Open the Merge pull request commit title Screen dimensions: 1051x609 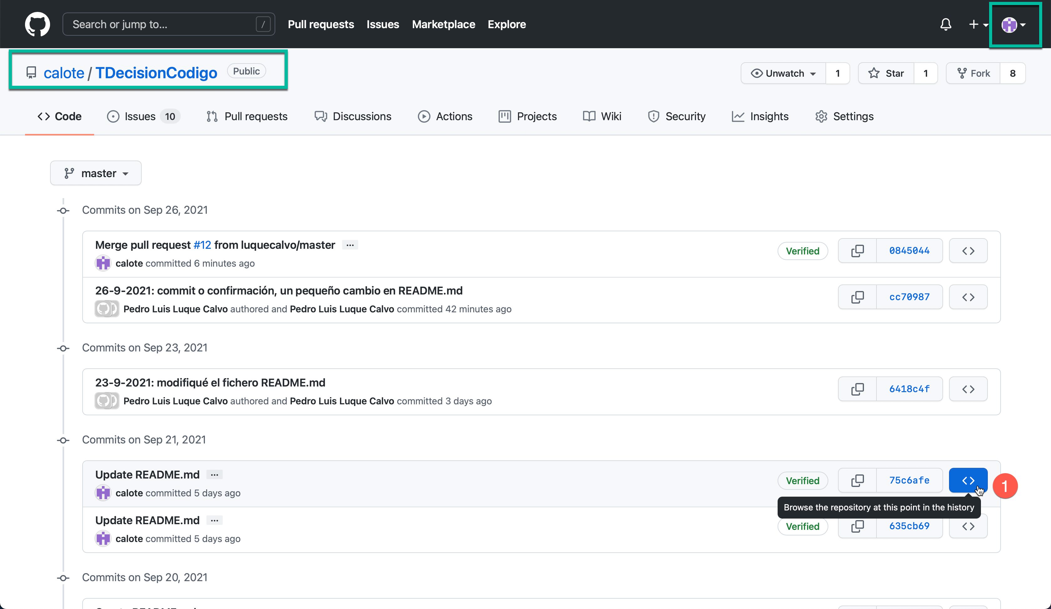(143, 245)
